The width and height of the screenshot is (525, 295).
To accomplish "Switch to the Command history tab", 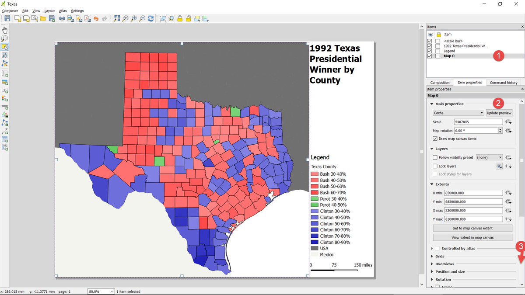I will pyautogui.click(x=504, y=82).
